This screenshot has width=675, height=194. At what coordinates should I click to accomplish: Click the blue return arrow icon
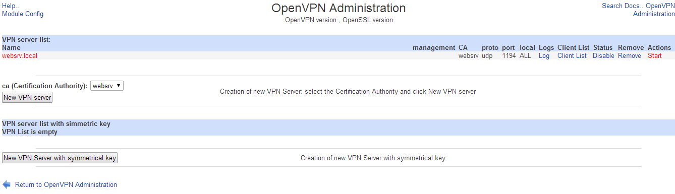tap(7, 184)
